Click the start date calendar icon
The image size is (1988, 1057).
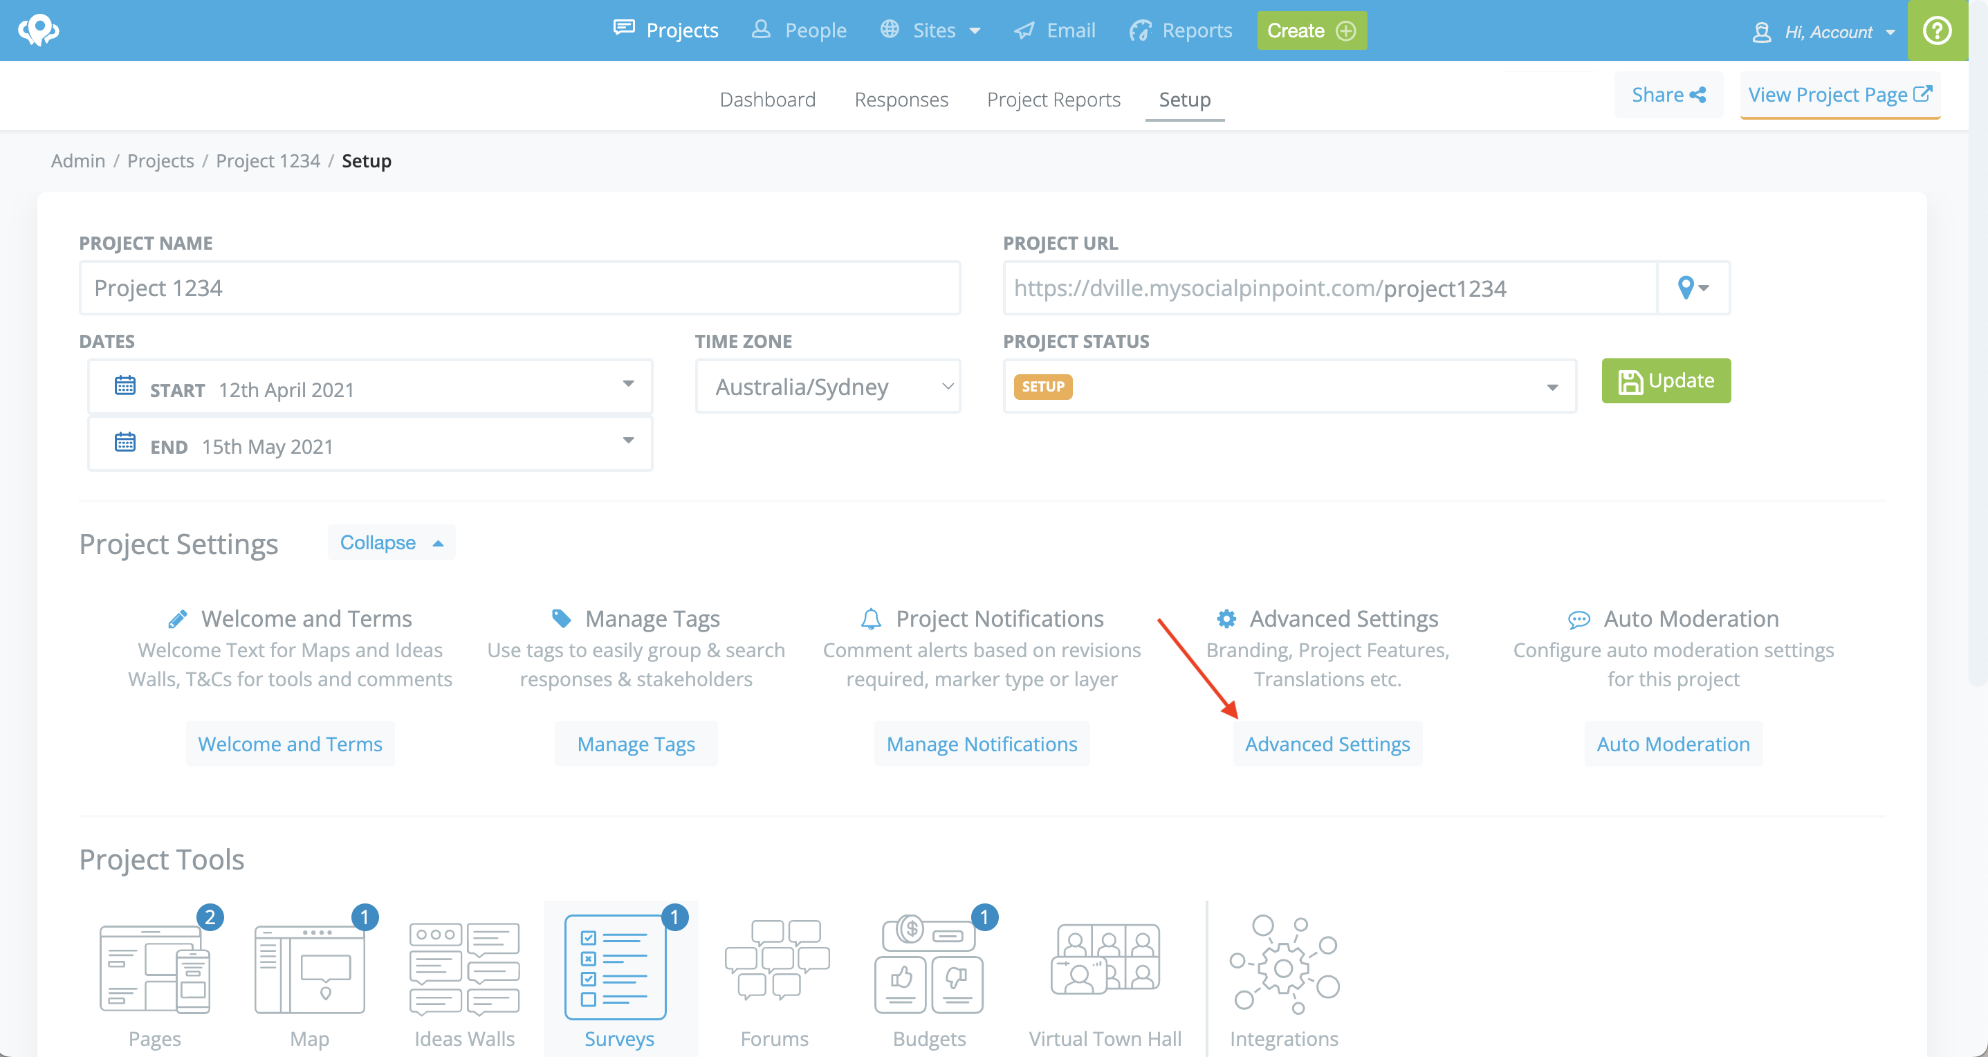(x=125, y=385)
